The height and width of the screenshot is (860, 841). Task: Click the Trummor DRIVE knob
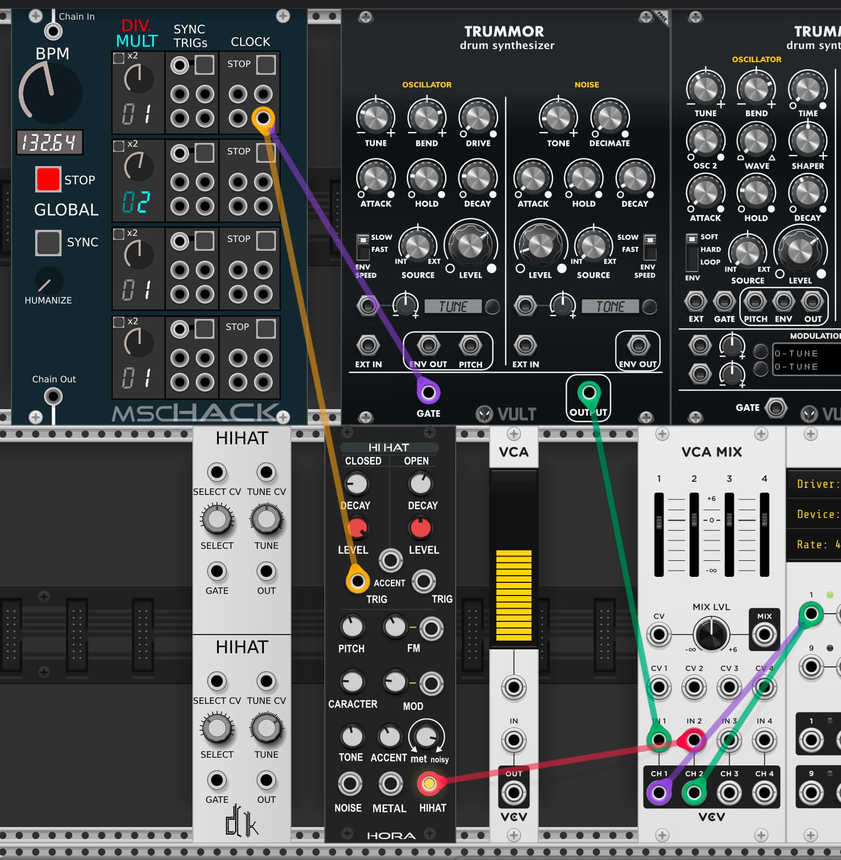pos(478,117)
